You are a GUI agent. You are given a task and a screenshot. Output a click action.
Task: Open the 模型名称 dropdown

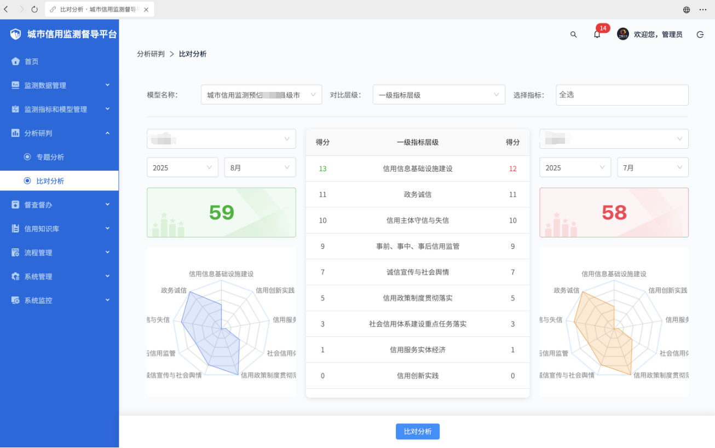261,95
